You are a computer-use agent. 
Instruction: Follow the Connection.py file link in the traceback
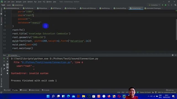(x=46, y=62)
